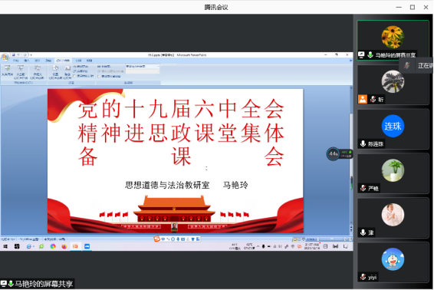Switch to the Insert ribbon tab

27,61
